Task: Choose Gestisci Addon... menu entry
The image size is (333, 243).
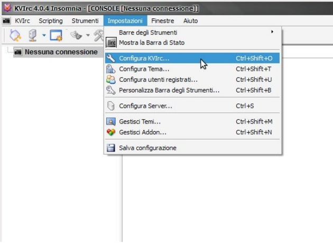Action: click(x=192, y=132)
